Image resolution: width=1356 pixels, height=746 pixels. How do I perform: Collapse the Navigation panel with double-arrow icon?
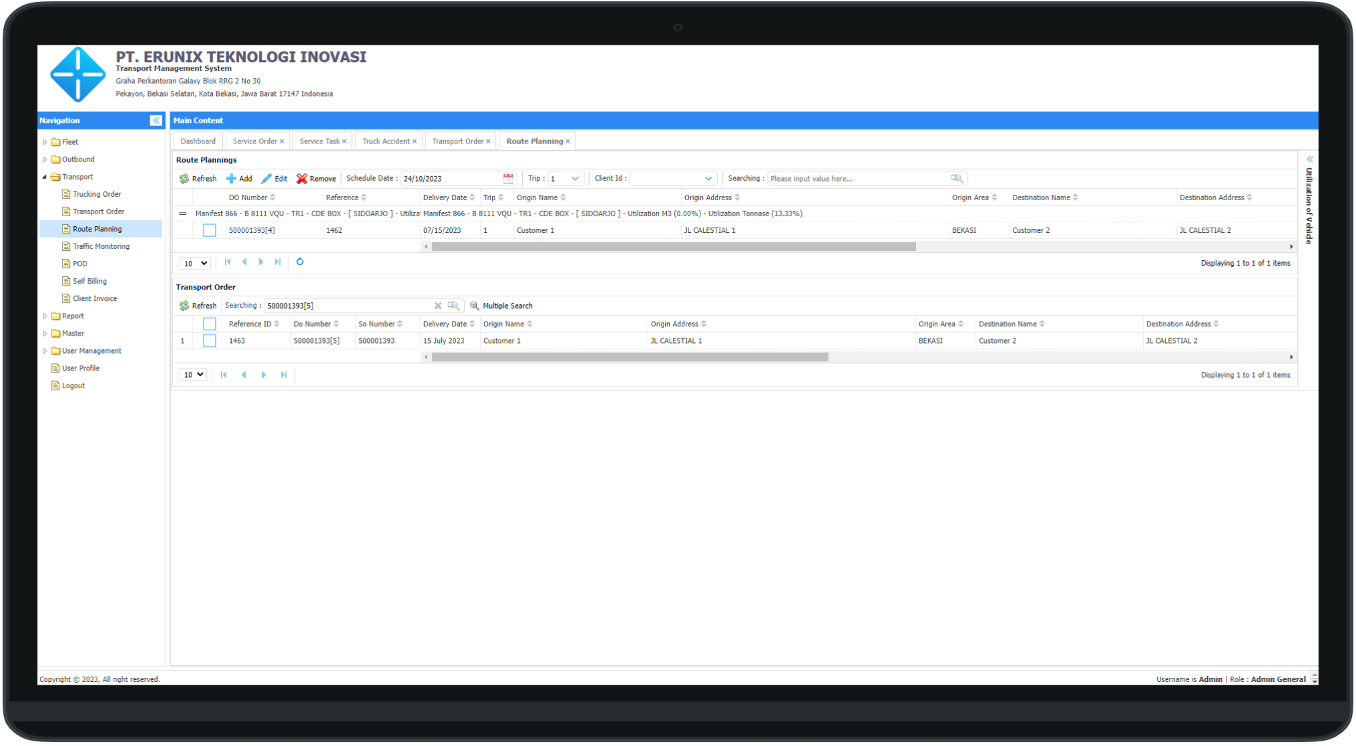pos(156,120)
